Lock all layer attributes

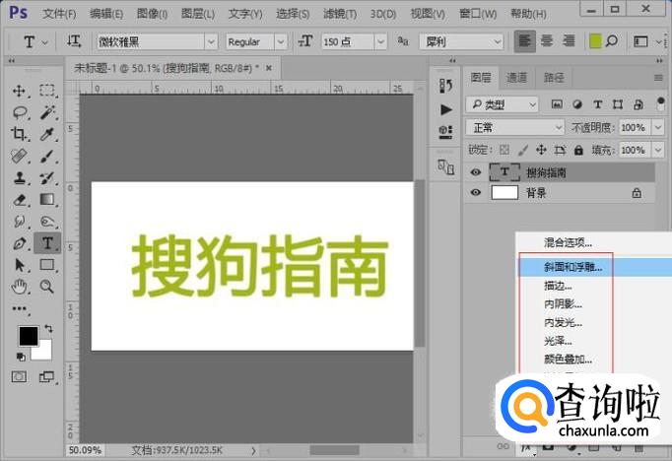pyautogui.click(x=578, y=150)
